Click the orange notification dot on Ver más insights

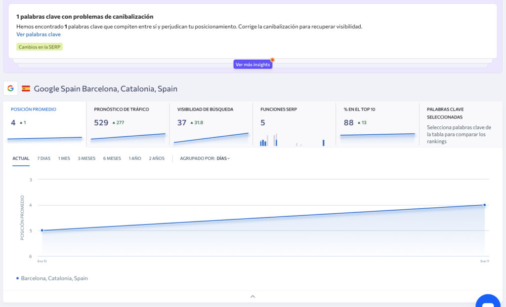pos(271,61)
